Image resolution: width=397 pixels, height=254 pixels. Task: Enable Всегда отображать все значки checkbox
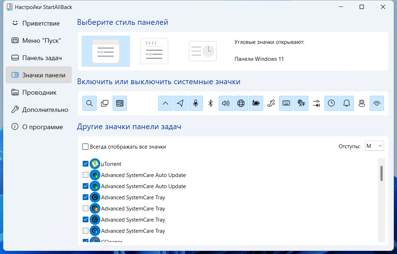click(86, 147)
